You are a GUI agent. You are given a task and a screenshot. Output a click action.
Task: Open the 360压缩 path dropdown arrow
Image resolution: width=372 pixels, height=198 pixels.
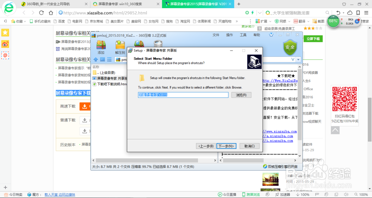click(x=298, y=59)
